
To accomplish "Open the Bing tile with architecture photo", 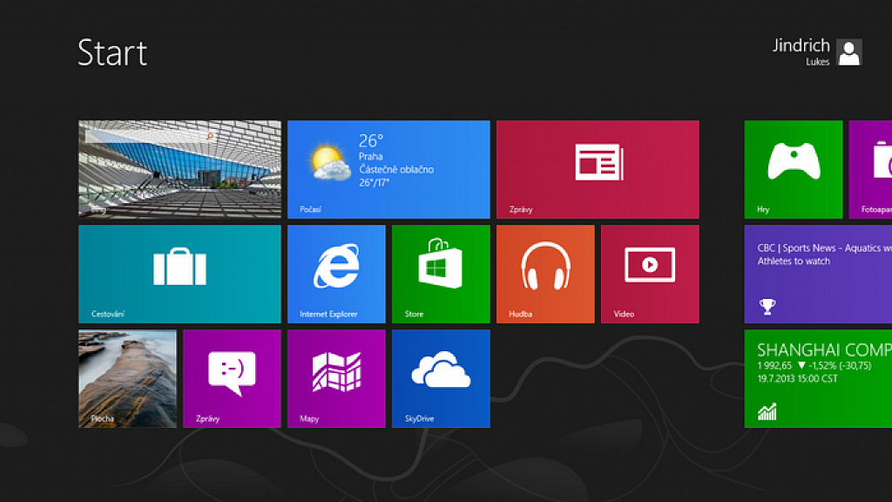I will [179, 169].
